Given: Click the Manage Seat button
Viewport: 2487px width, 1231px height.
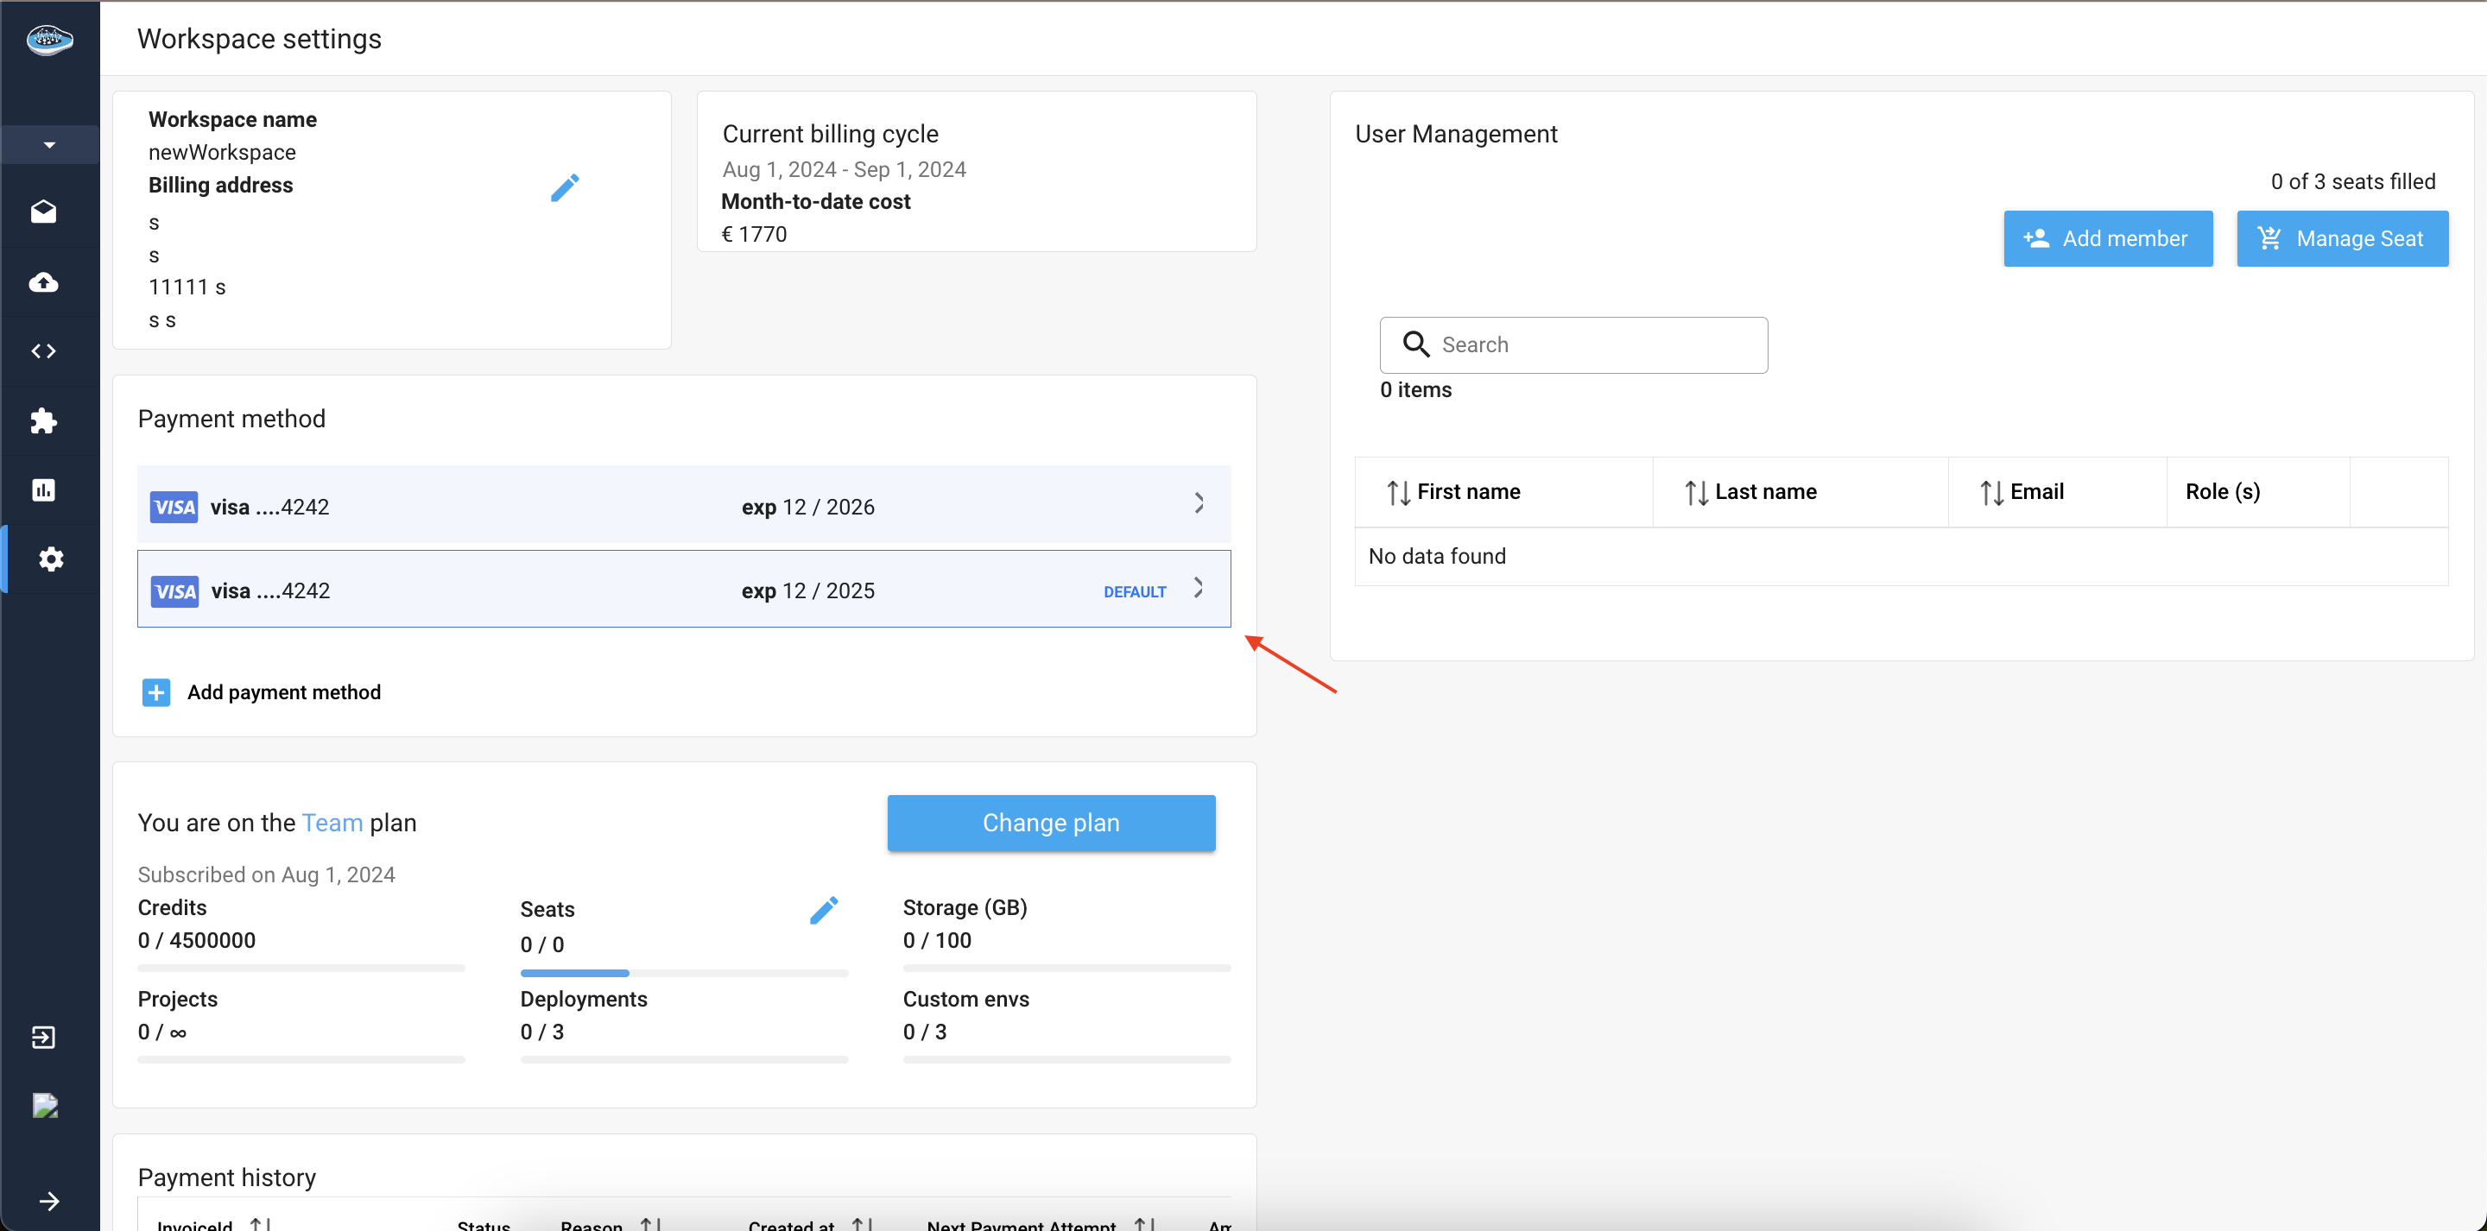Looking at the screenshot, I should 2342,238.
